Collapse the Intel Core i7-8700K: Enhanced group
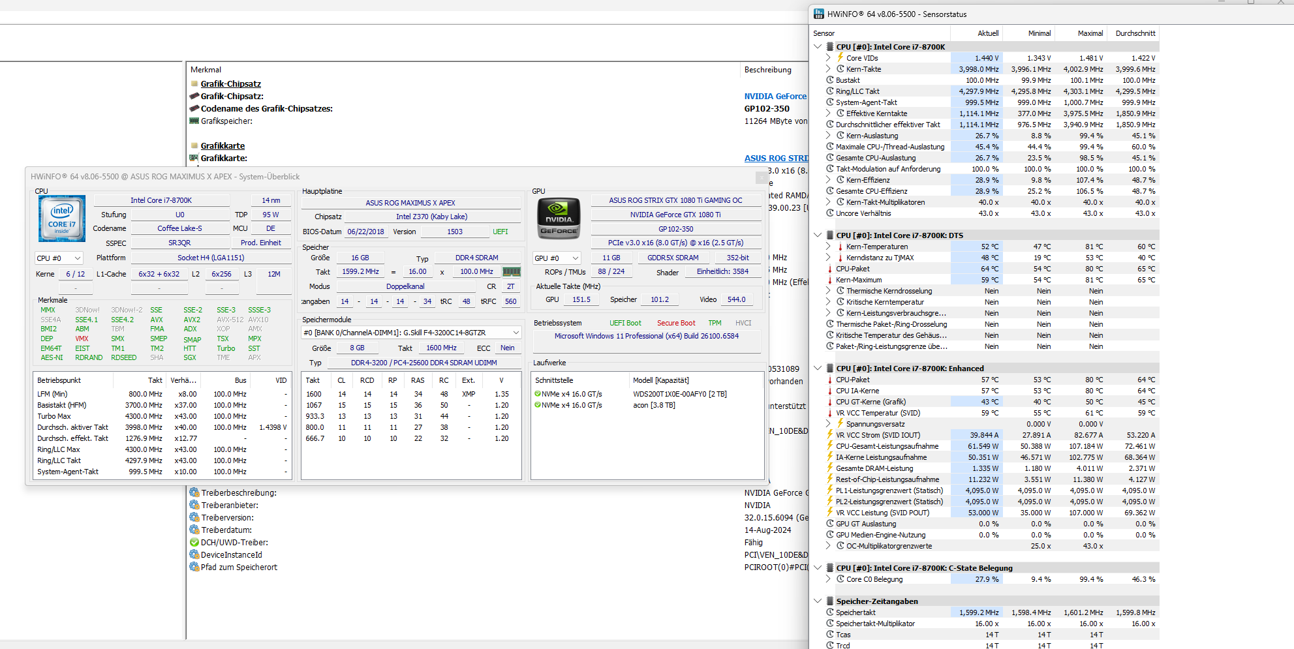Image resolution: width=1294 pixels, height=649 pixels. 818,369
